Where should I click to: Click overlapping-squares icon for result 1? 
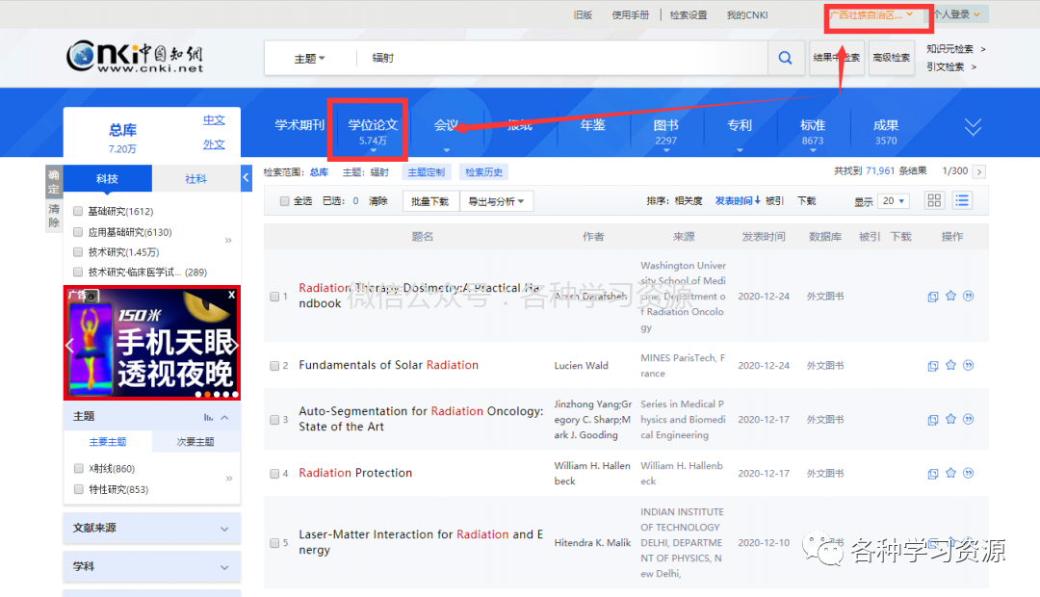932,297
